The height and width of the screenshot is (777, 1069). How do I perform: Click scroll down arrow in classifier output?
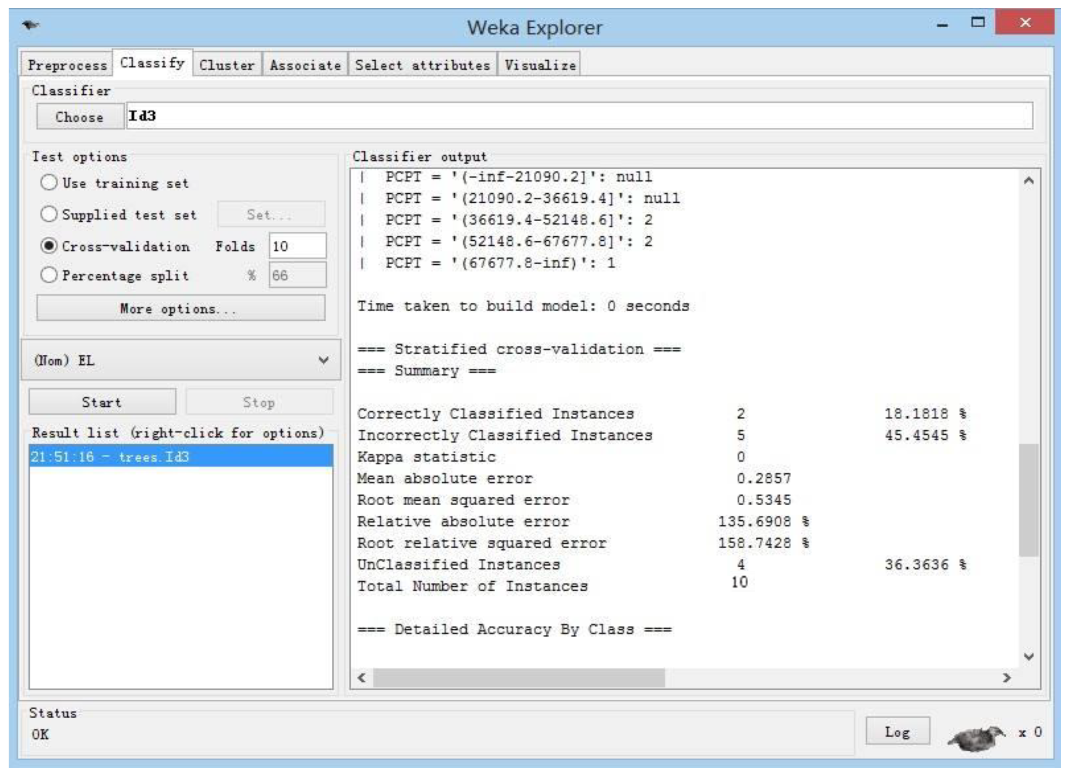(x=1029, y=657)
